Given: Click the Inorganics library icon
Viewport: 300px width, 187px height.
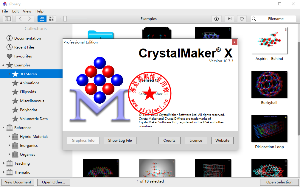Looking at the screenshot, I should point(15,146).
